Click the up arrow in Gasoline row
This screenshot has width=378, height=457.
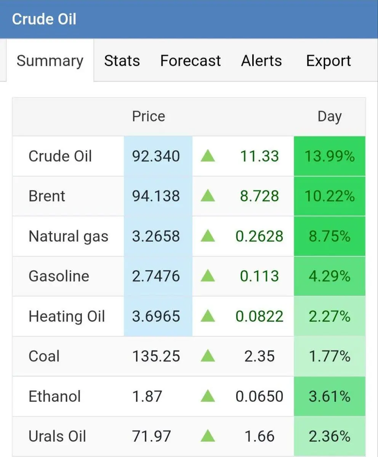(x=208, y=276)
